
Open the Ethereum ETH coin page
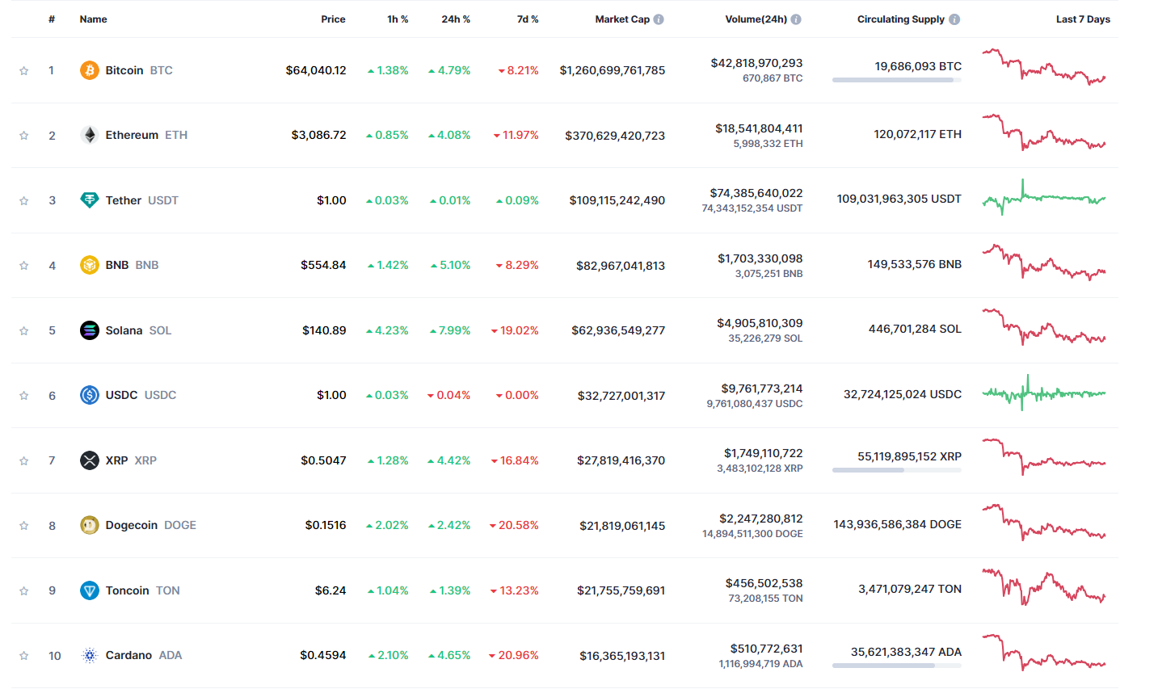pyautogui.click(x=146, y=135)
